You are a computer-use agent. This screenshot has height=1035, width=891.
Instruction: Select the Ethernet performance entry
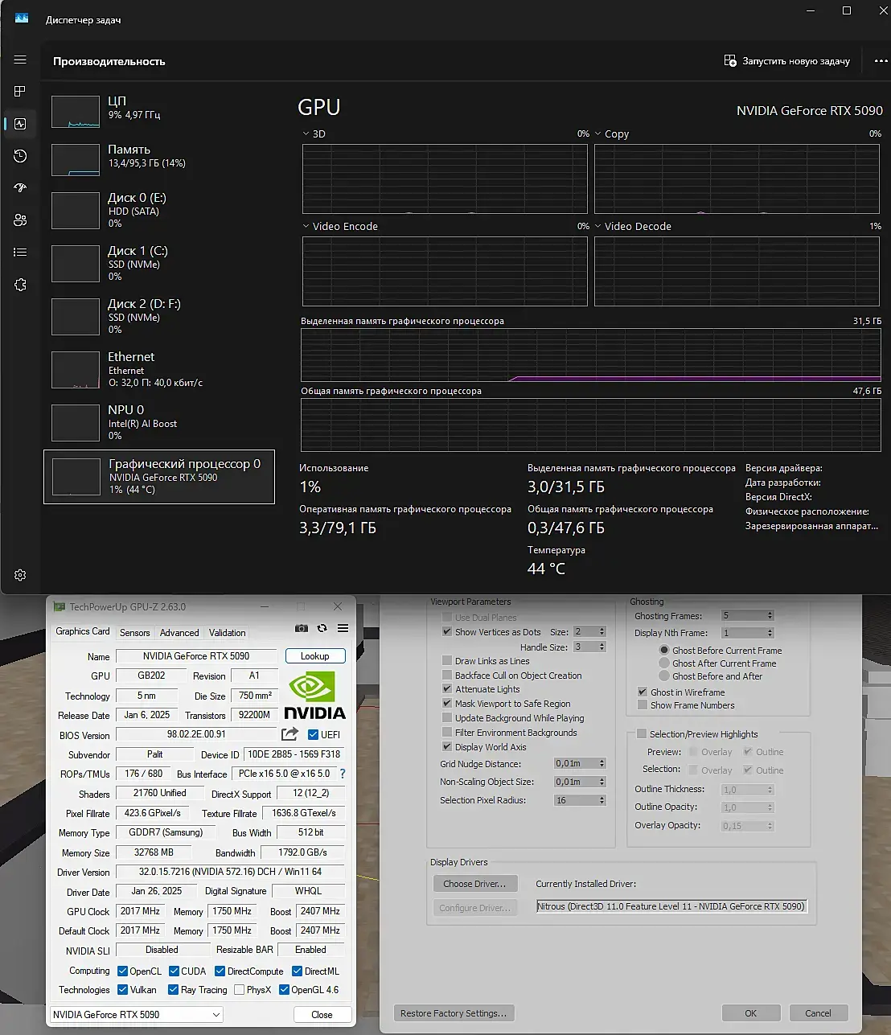pyautogui.click(x=159, y=369)
